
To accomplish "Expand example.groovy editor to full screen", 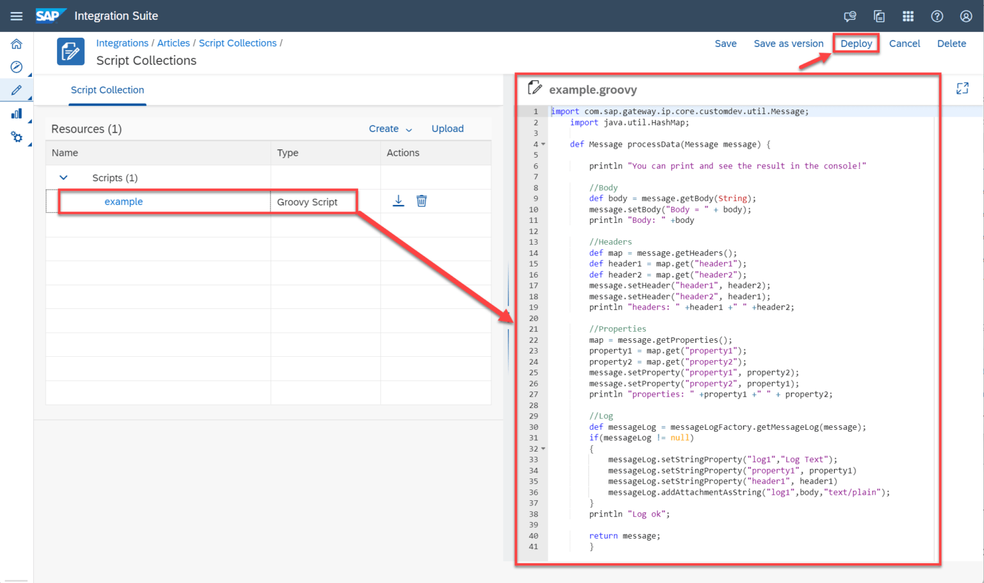I will pos(962,88).
